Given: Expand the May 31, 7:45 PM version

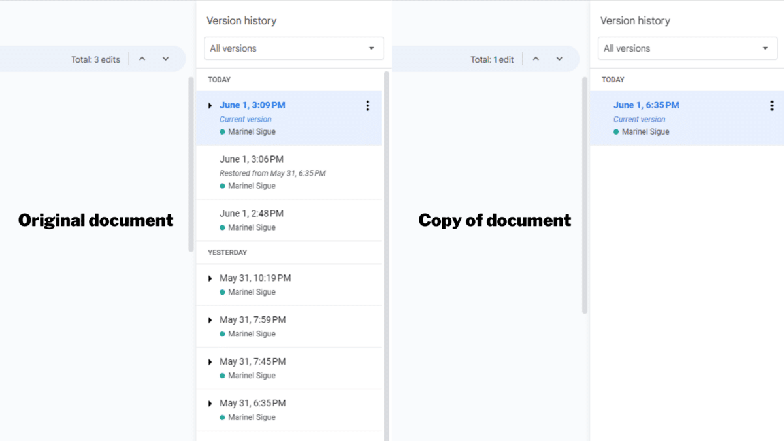Looking at the screenshot, I should click(x=210, y=362).
